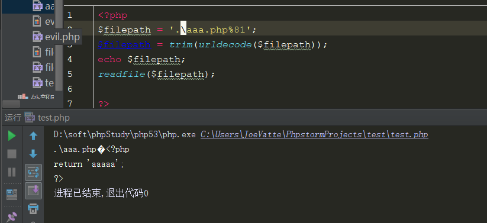This screenshot has width=487, height=223.
Task: Click the urldecode function call
Action: 225,45
